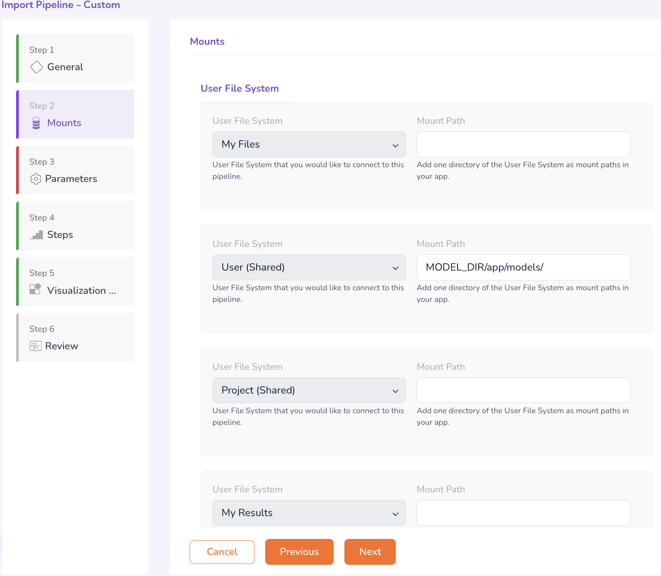Expand the User (Shared) dropdown
The height and width of the screenshot is (576, 661).
click(x=309, y=267)
